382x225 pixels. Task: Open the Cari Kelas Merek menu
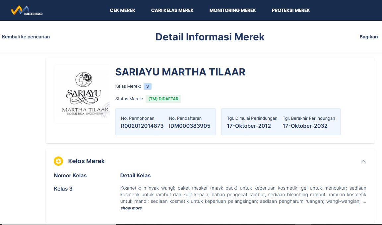pos(172,11)
